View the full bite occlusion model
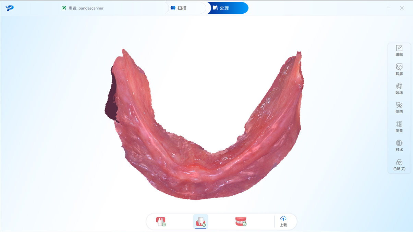This screenshot has width=413, height=232. (241, 221)
